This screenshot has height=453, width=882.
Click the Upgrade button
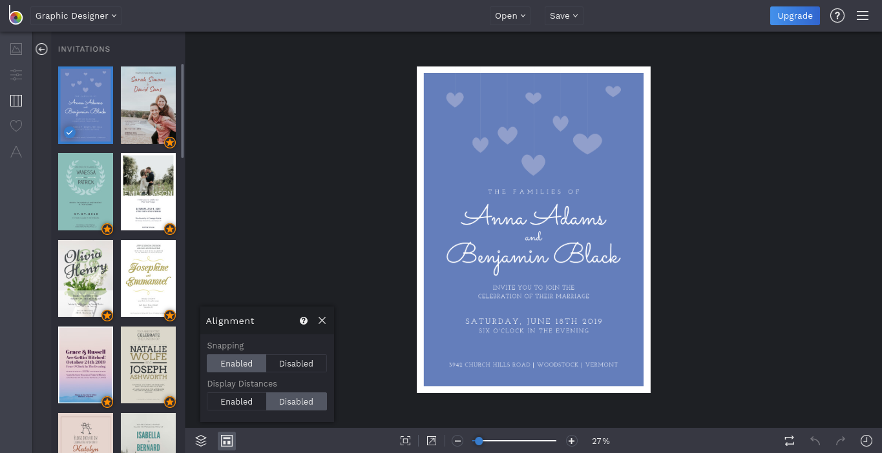pos(795,16)
